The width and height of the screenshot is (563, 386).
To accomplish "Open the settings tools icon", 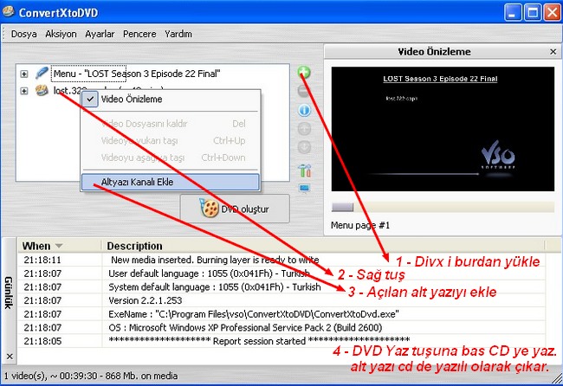I will (x=305, y=170).
